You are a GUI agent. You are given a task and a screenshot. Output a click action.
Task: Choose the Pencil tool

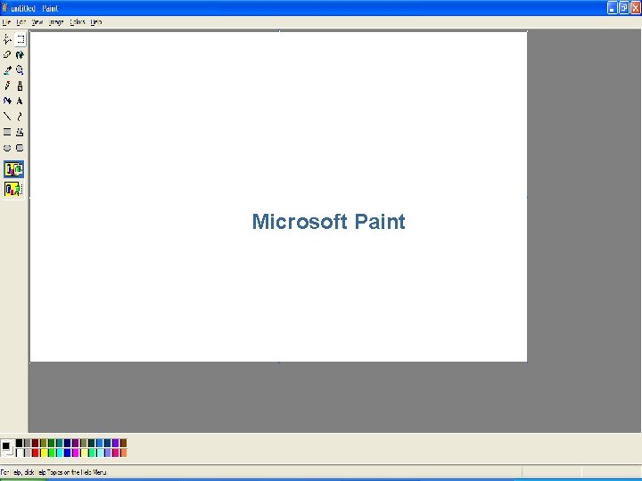click(x=7, y=86)
